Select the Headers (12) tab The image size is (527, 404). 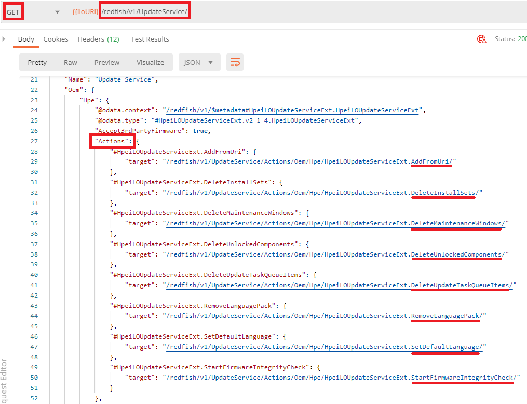point(98,39)
